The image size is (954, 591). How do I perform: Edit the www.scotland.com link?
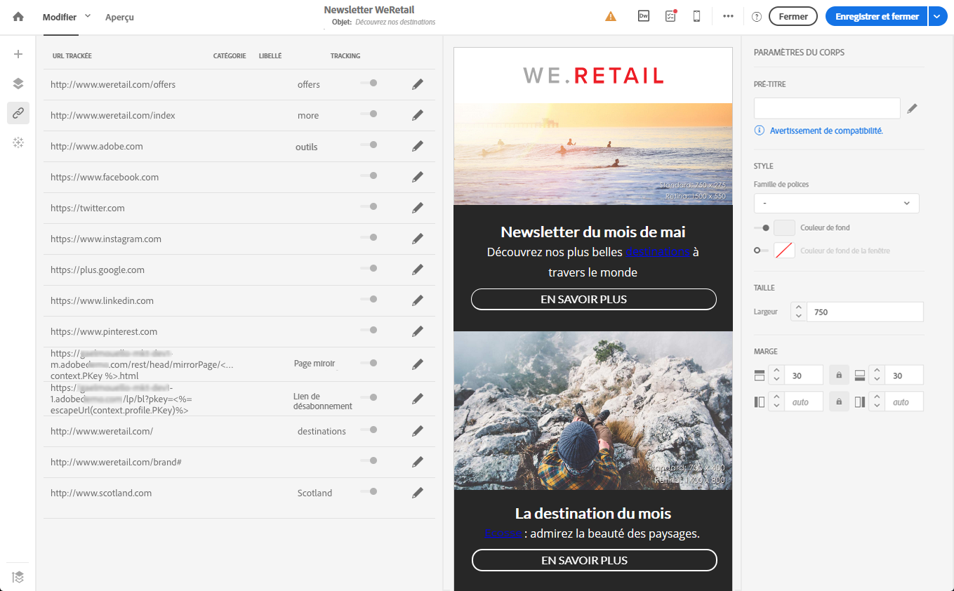click(x=418, y=493)
